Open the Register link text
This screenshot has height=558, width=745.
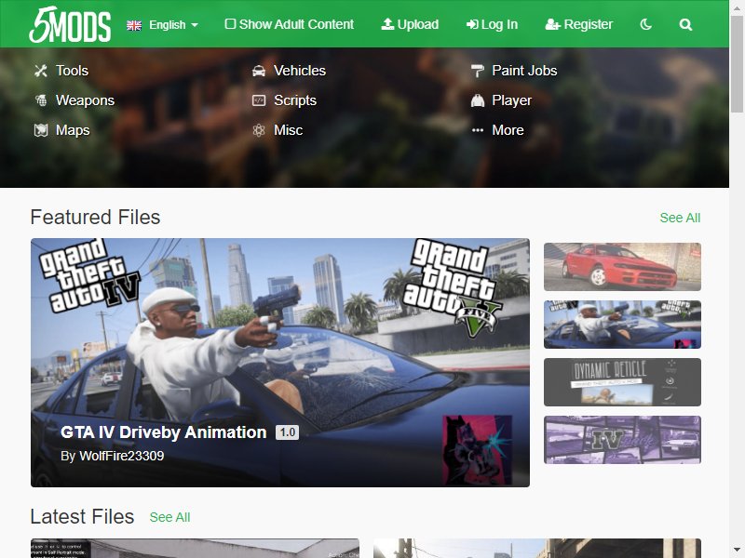(589, 24)
